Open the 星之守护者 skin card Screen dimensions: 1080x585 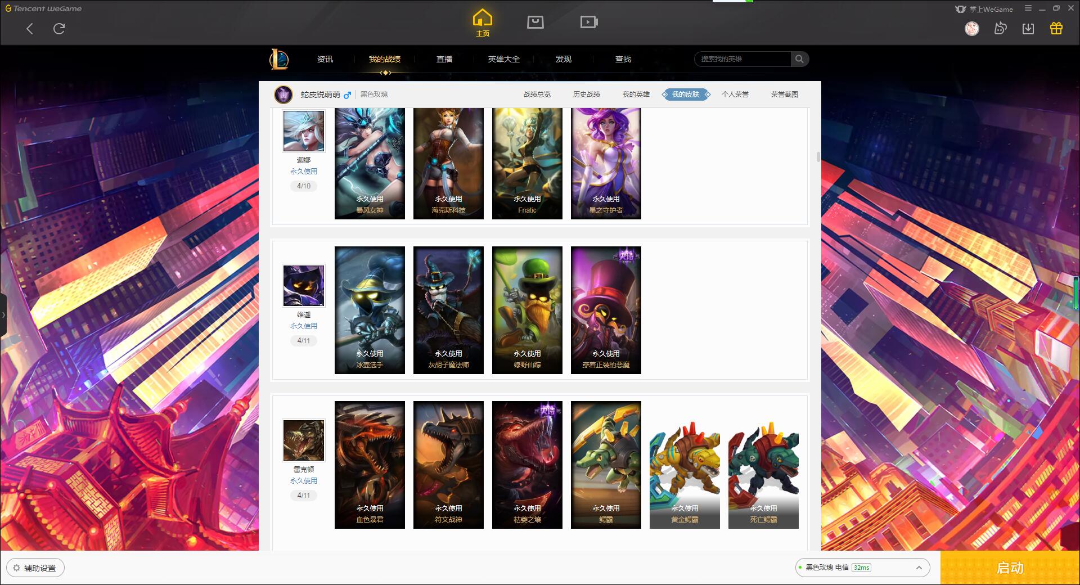[606, 163]
